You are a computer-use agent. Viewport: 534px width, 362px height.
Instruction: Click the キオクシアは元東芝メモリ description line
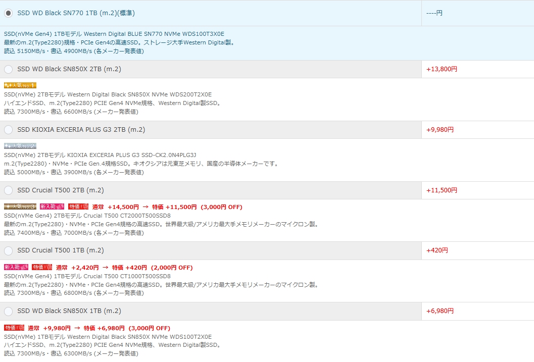(141, 164)
